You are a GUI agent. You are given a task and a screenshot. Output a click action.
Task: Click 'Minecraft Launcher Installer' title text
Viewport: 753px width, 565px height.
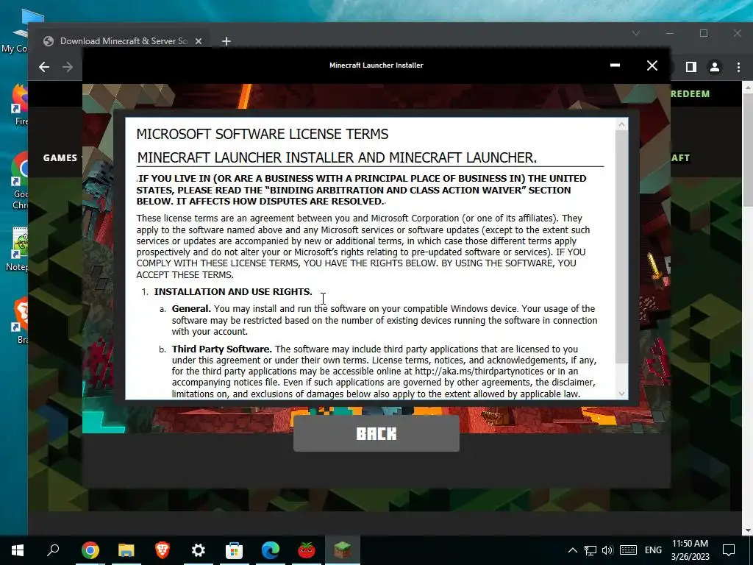coord(376,65)
